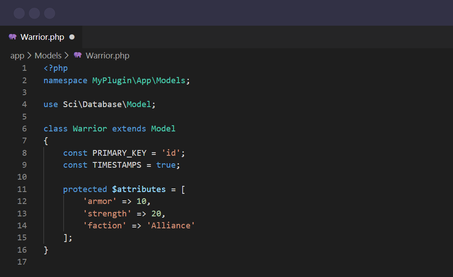
Task: Click the 'Alliance' string value
Action: tap(171, 225)
